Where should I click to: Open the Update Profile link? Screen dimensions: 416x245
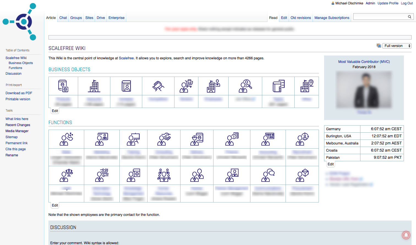[388, 3]
